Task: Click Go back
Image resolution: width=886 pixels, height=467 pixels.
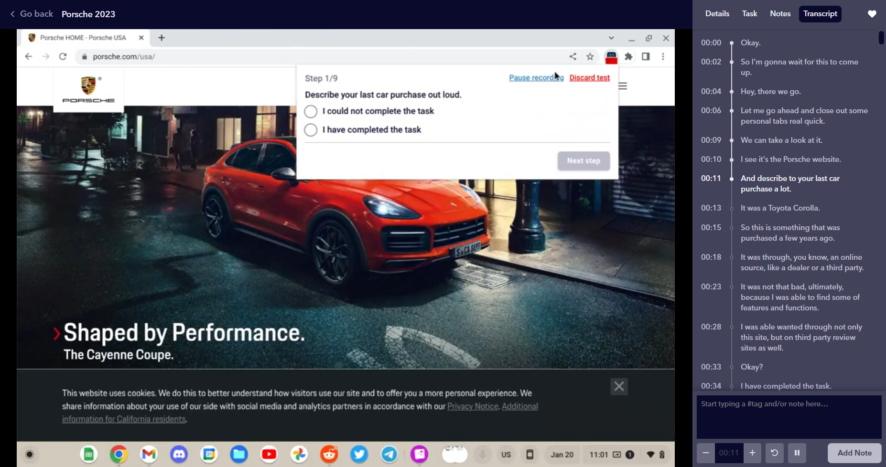Action: (x=32, y=14)
